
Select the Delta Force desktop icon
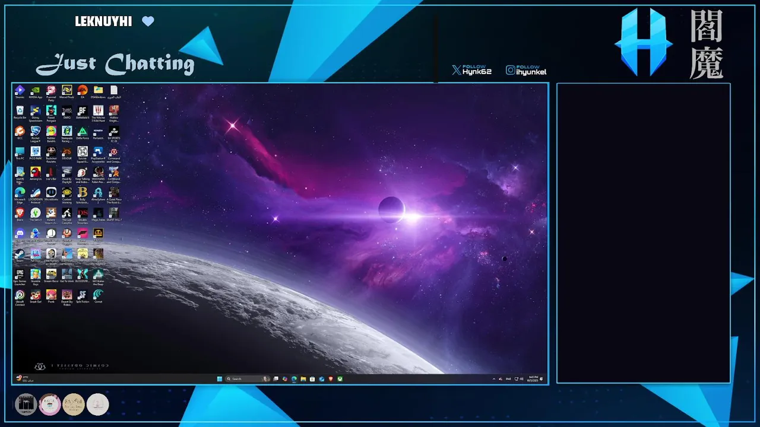pos(83,133)
